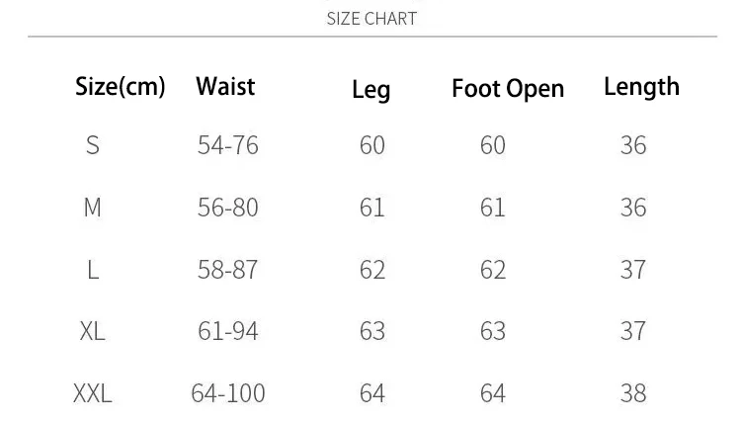Click the XXL size row label
741x421 pixels.
pyautogui.click(x=93, y=393)
